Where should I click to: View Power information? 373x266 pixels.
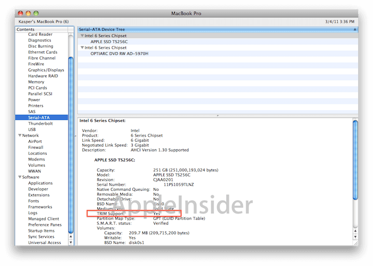click(34, 100)
